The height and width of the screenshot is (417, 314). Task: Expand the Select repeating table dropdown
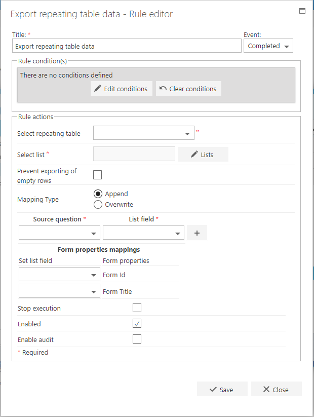click(143, 133)
